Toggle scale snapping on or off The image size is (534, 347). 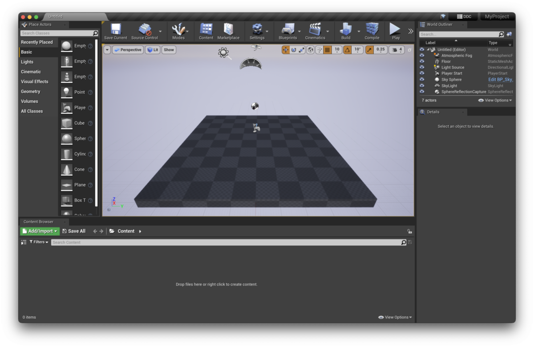370,50
